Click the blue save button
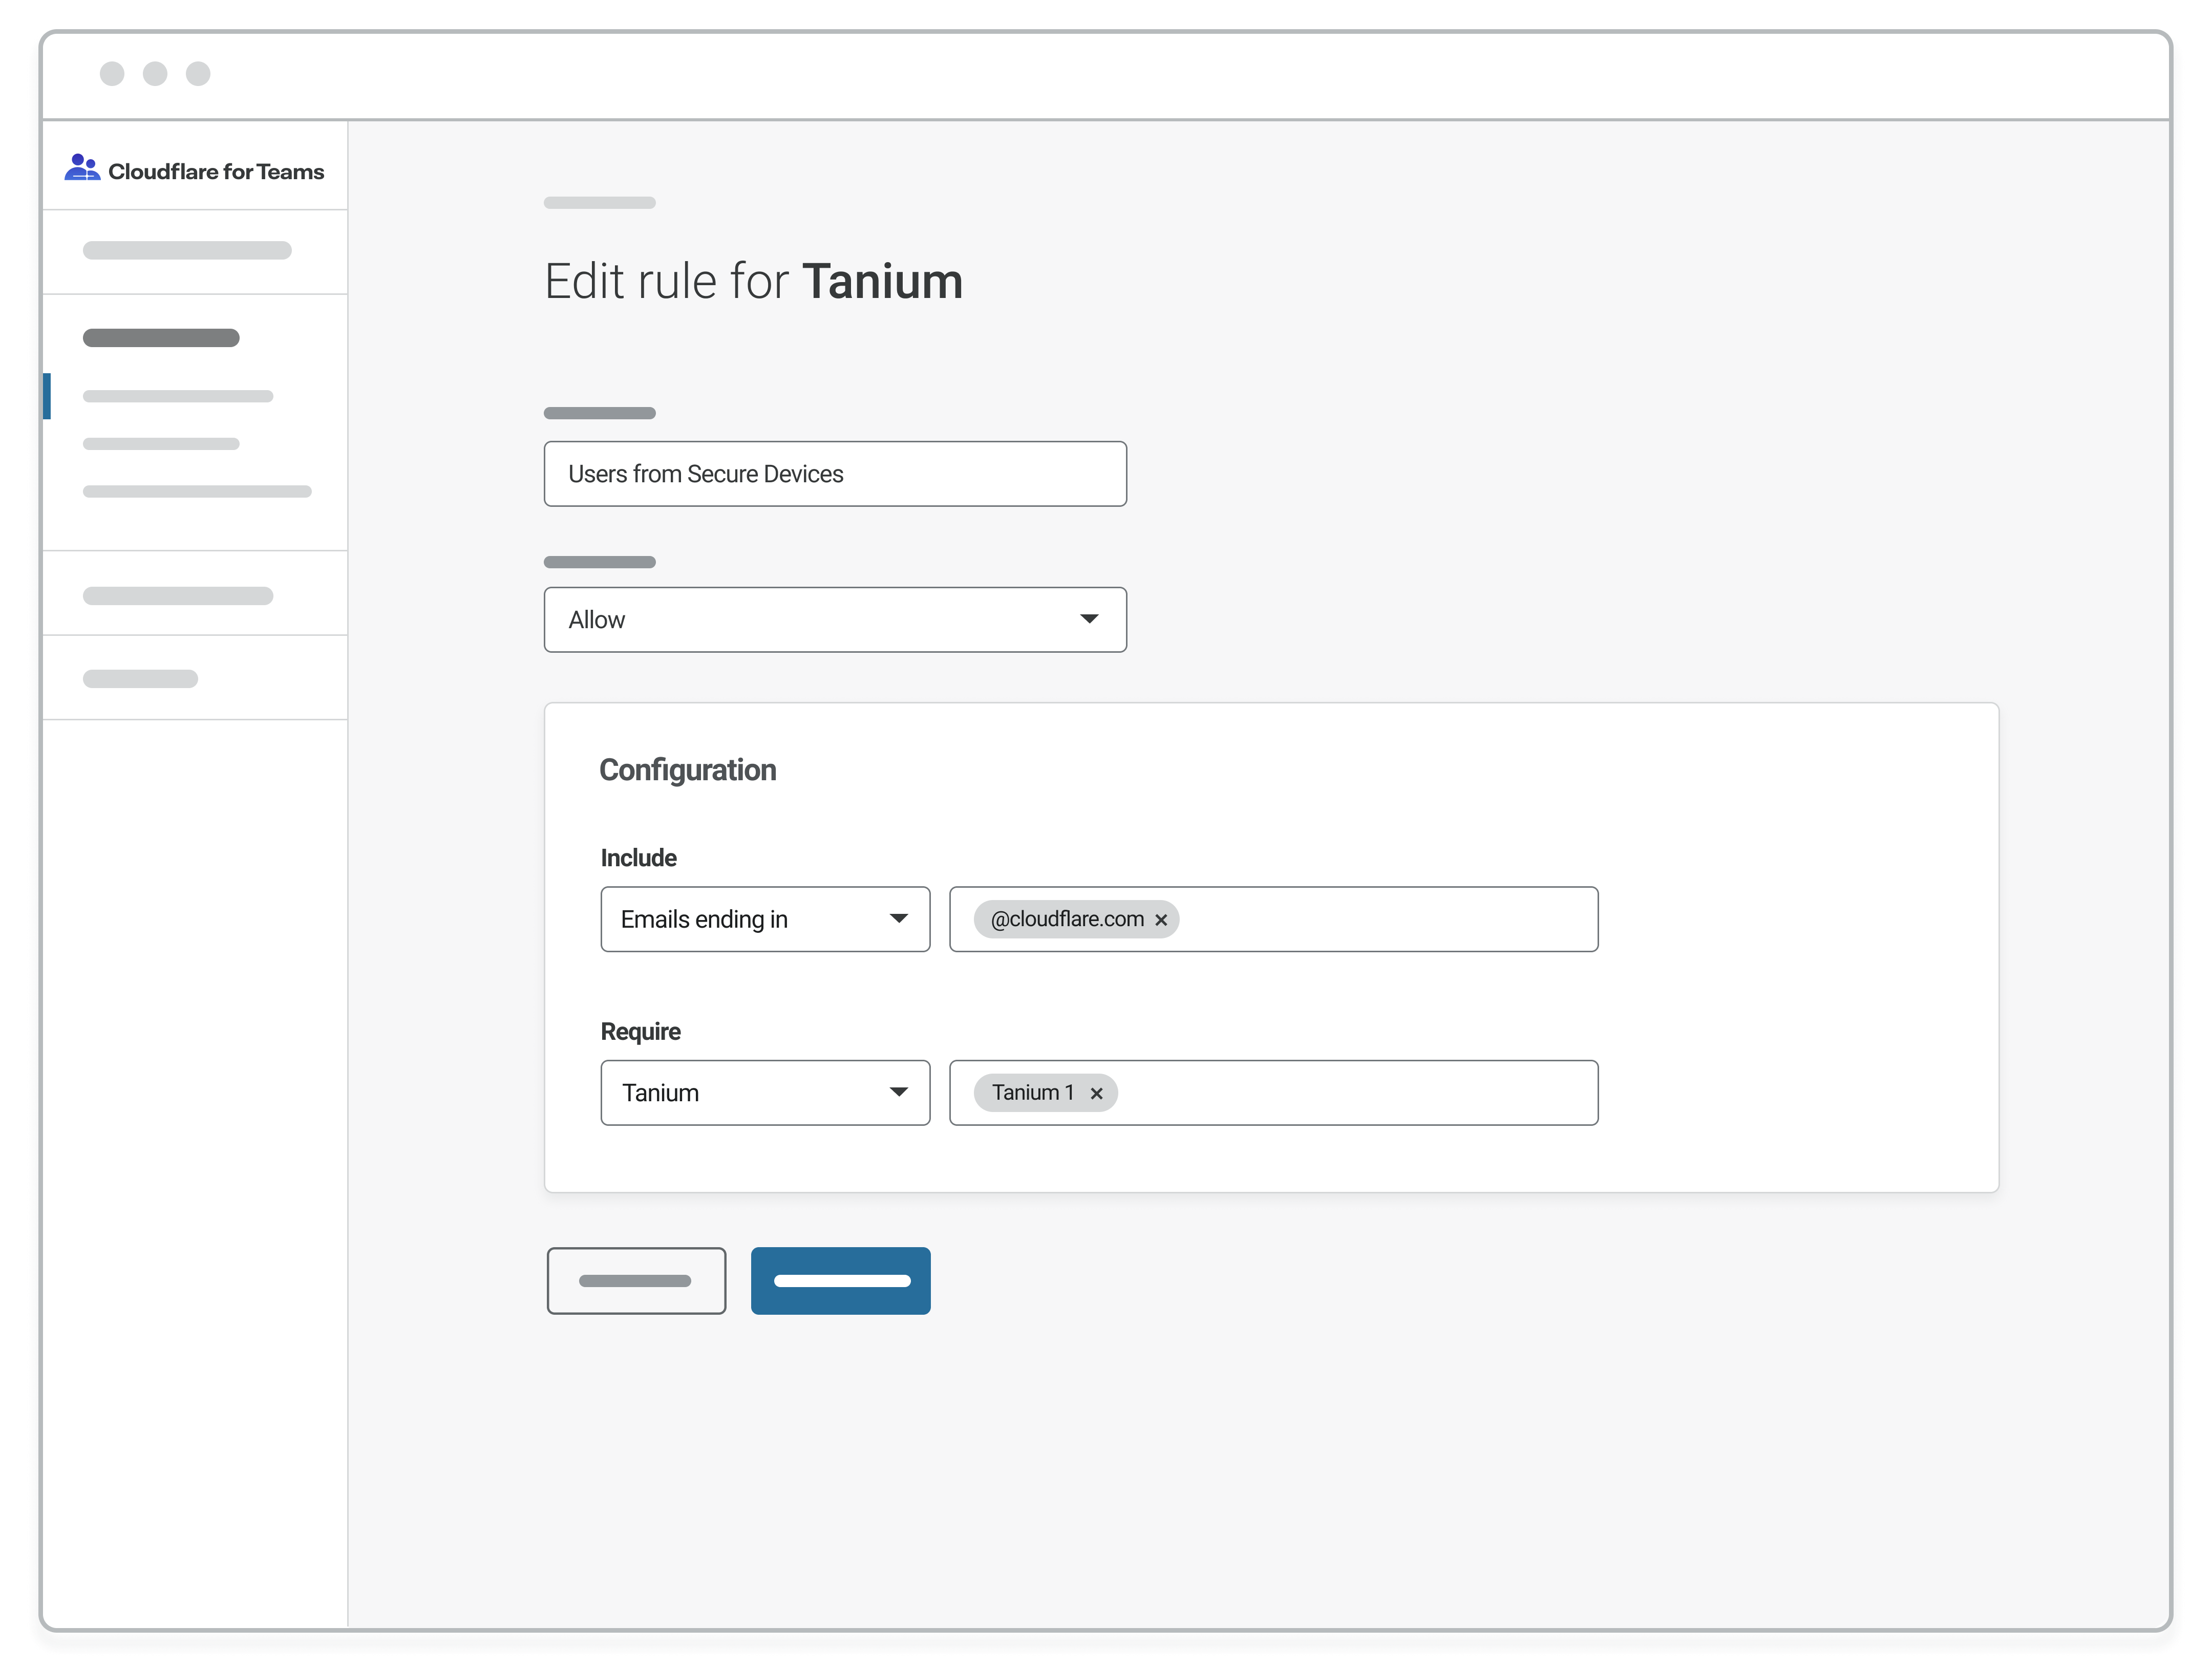2212x1668 pixels. pyautogui.click(x=840, y=1280)
